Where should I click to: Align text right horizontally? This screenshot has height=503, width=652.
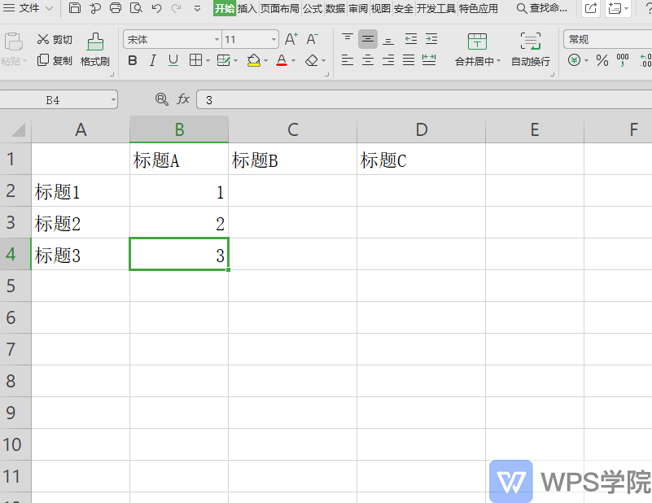point(388,61)
